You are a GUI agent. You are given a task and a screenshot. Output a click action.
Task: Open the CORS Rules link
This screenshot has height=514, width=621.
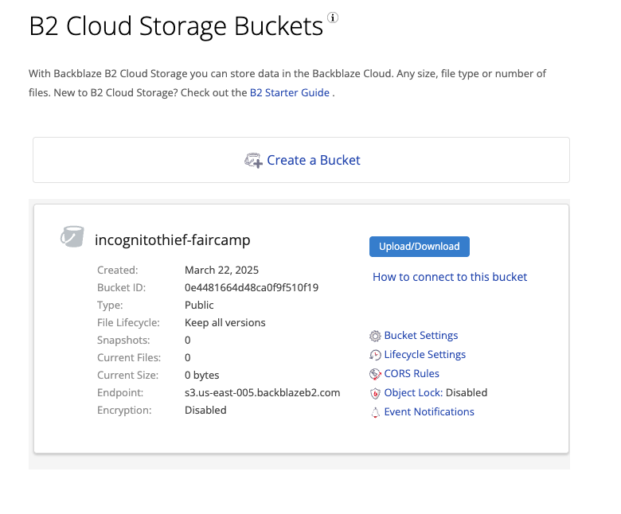pyautogui.click(x=412, y=373)
